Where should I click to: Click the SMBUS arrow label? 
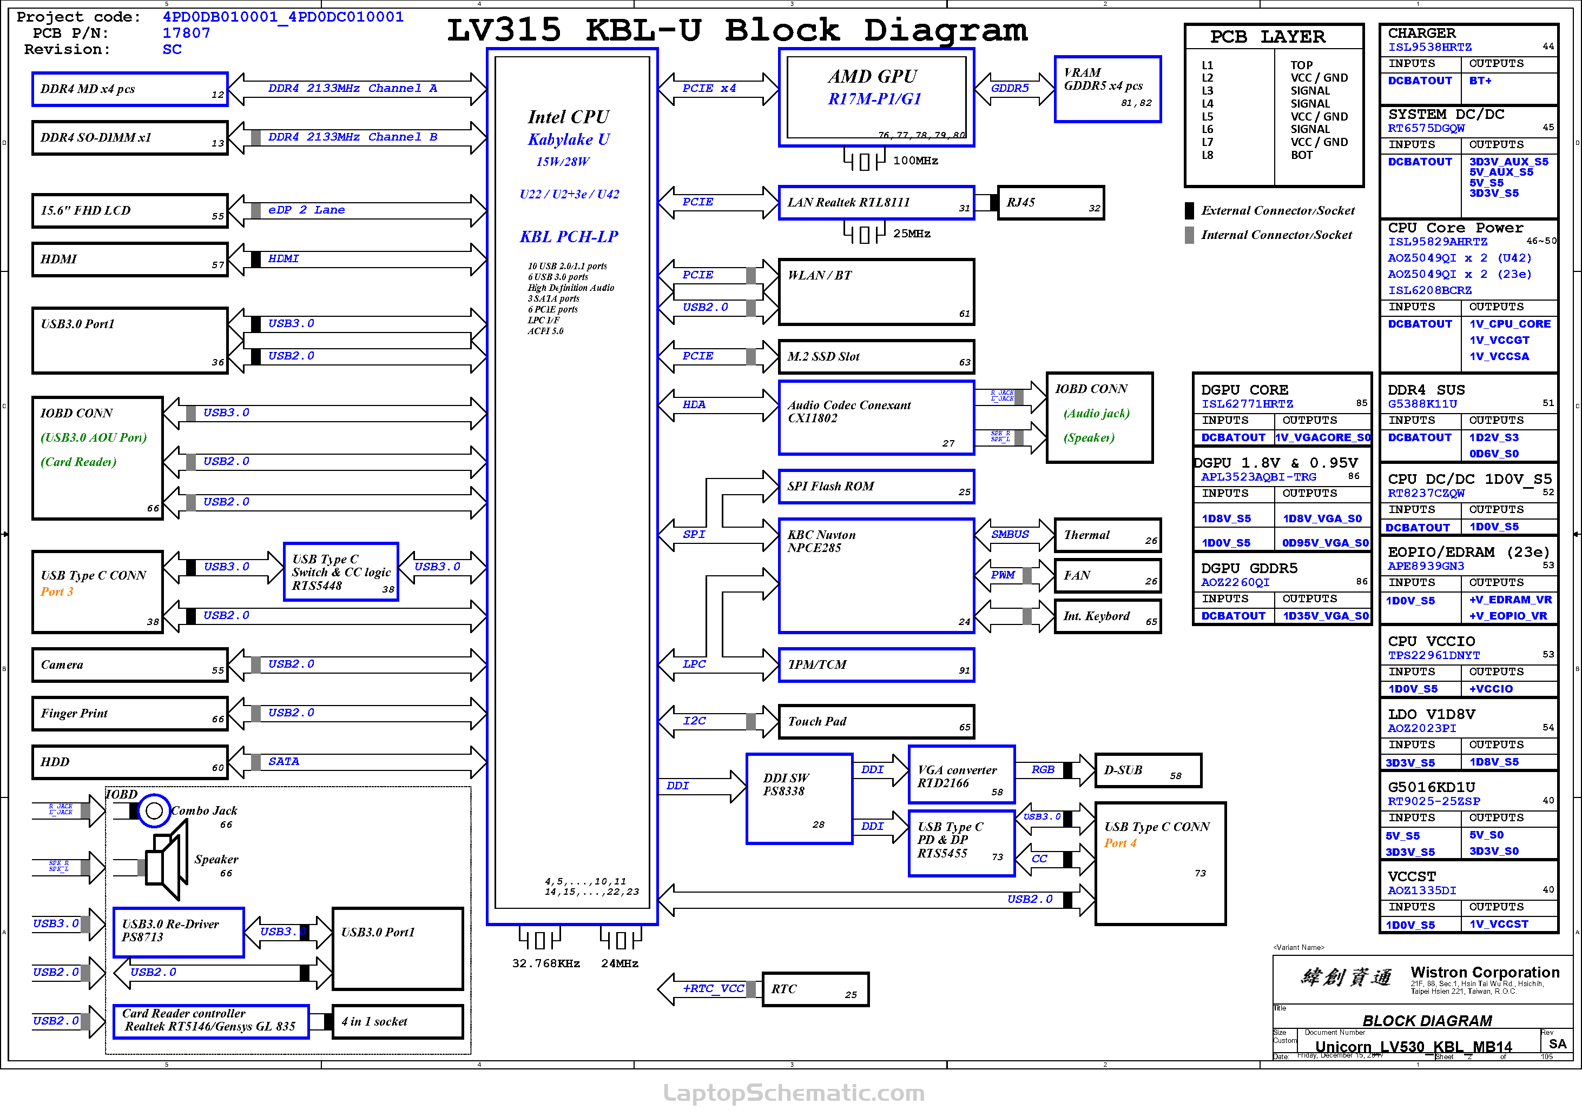[x=1010, y=534]
